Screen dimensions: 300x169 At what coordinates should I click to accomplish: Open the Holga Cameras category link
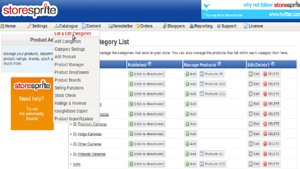(90, 134)
